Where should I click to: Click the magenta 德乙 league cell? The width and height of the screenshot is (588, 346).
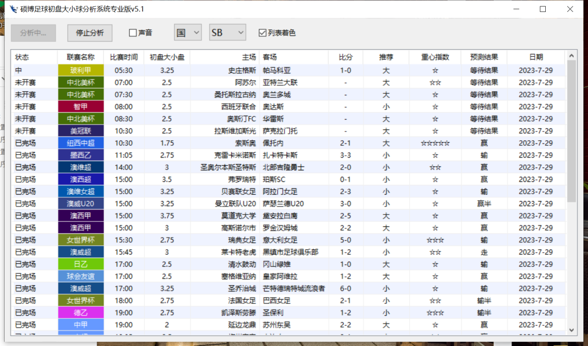tap(81, 312)
